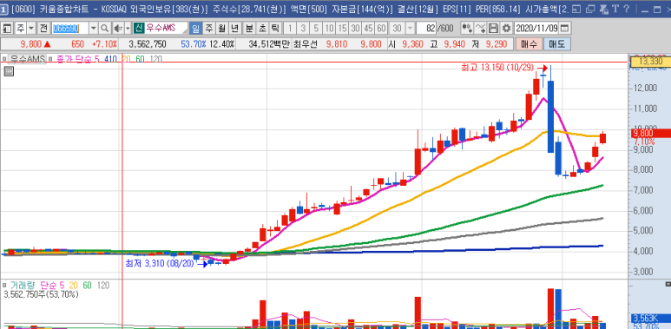Click the 9,800 current price tag on axis
Image resolution: width=671 pixels, height=329 pixels.
pos(651,133)
